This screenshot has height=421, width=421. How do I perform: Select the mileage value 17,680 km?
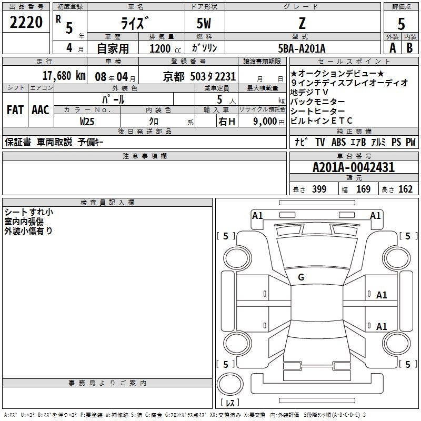pos(64,75)
